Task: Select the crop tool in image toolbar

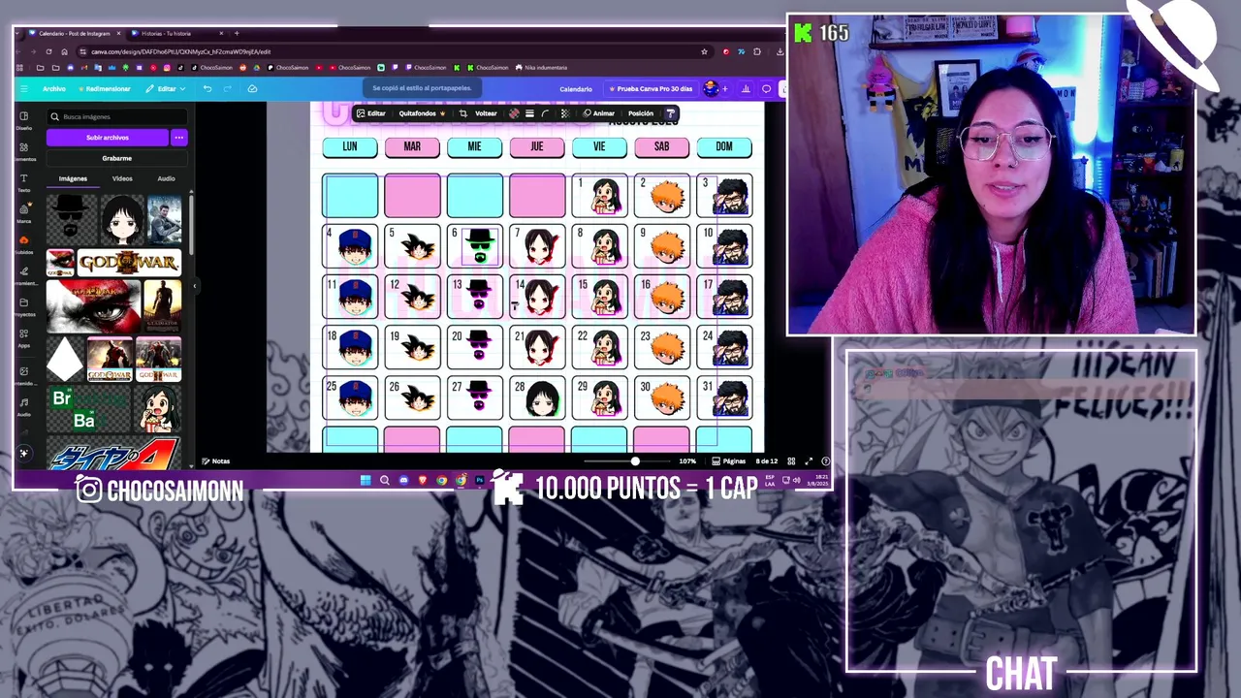Action: coord(462,113)
